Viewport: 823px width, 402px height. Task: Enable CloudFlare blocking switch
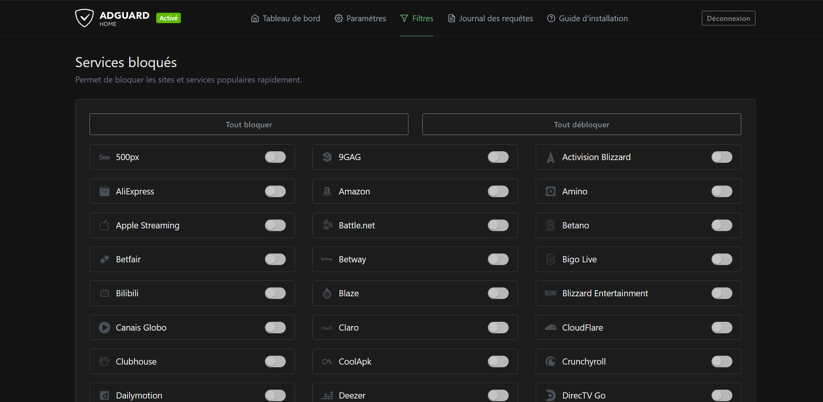(x=722, y=328)
